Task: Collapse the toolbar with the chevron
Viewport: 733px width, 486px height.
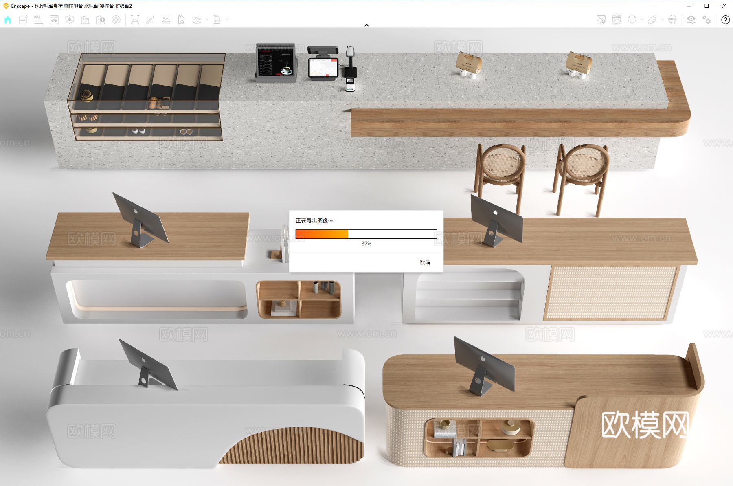Action: tap(366, 25)
